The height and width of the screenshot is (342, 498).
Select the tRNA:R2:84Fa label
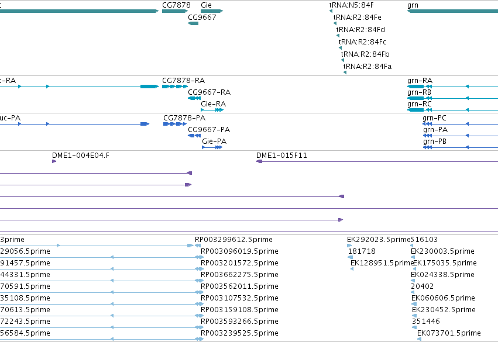367,67
